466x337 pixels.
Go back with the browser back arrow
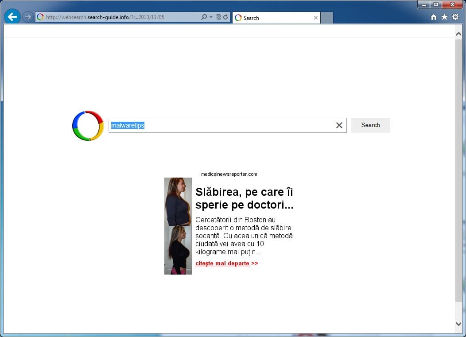[12, 17]
